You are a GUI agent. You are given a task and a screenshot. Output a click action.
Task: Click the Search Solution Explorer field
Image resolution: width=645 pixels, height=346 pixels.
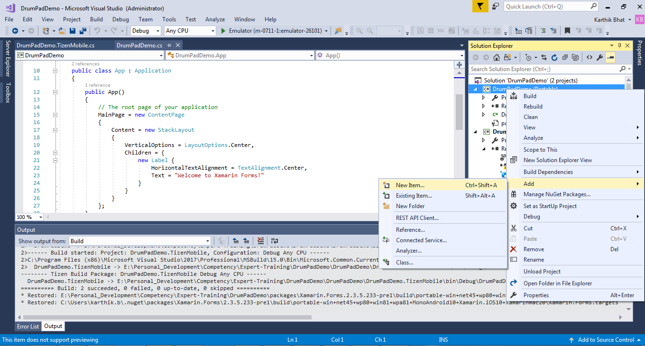(543, 69)
